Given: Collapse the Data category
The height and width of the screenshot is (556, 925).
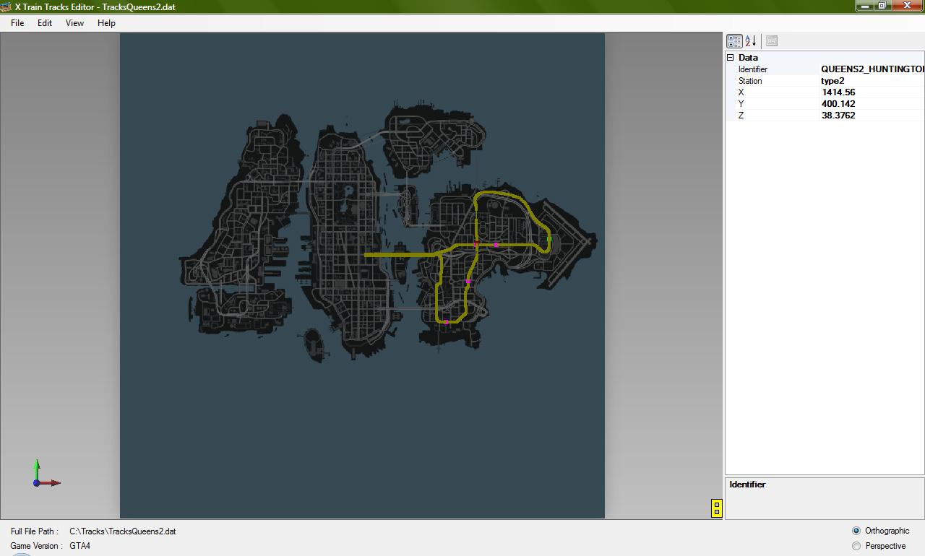Looking at the screenshot, I should click(x=730, y=57).
